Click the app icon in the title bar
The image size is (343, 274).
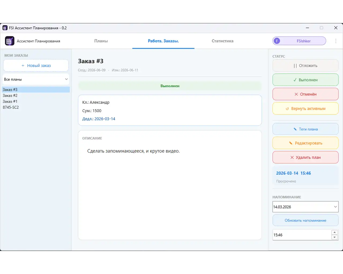pyautogui.click(x=5, y=28)
